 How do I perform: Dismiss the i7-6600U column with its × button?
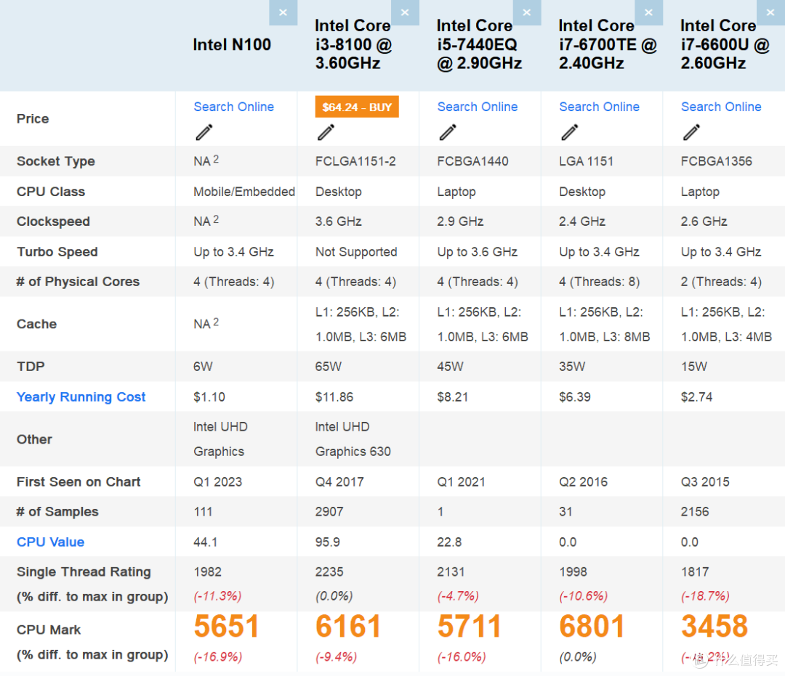pyautogui.click(x=770, y=12)
